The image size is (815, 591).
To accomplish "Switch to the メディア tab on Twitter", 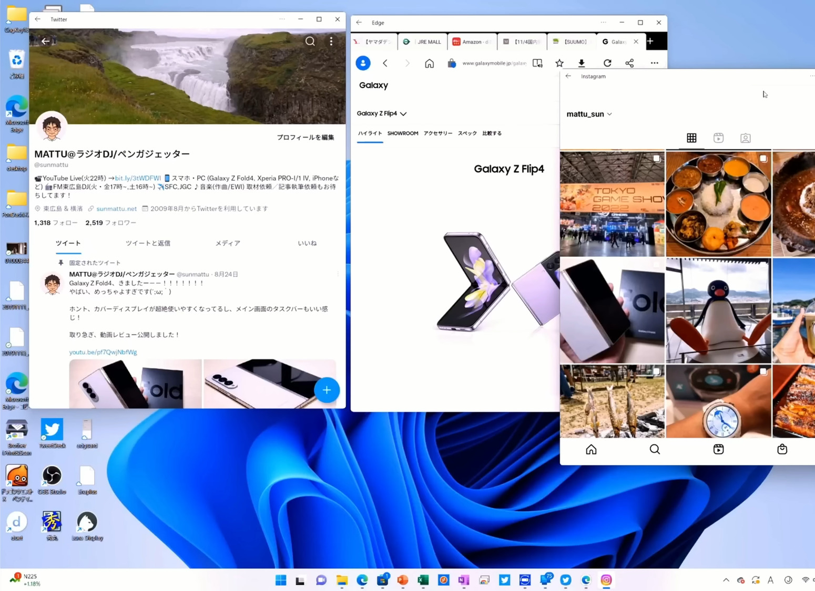I will pos(228,243).
